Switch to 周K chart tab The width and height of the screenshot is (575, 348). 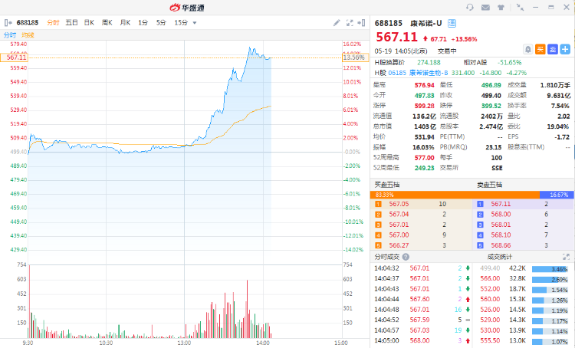(107, 23)
